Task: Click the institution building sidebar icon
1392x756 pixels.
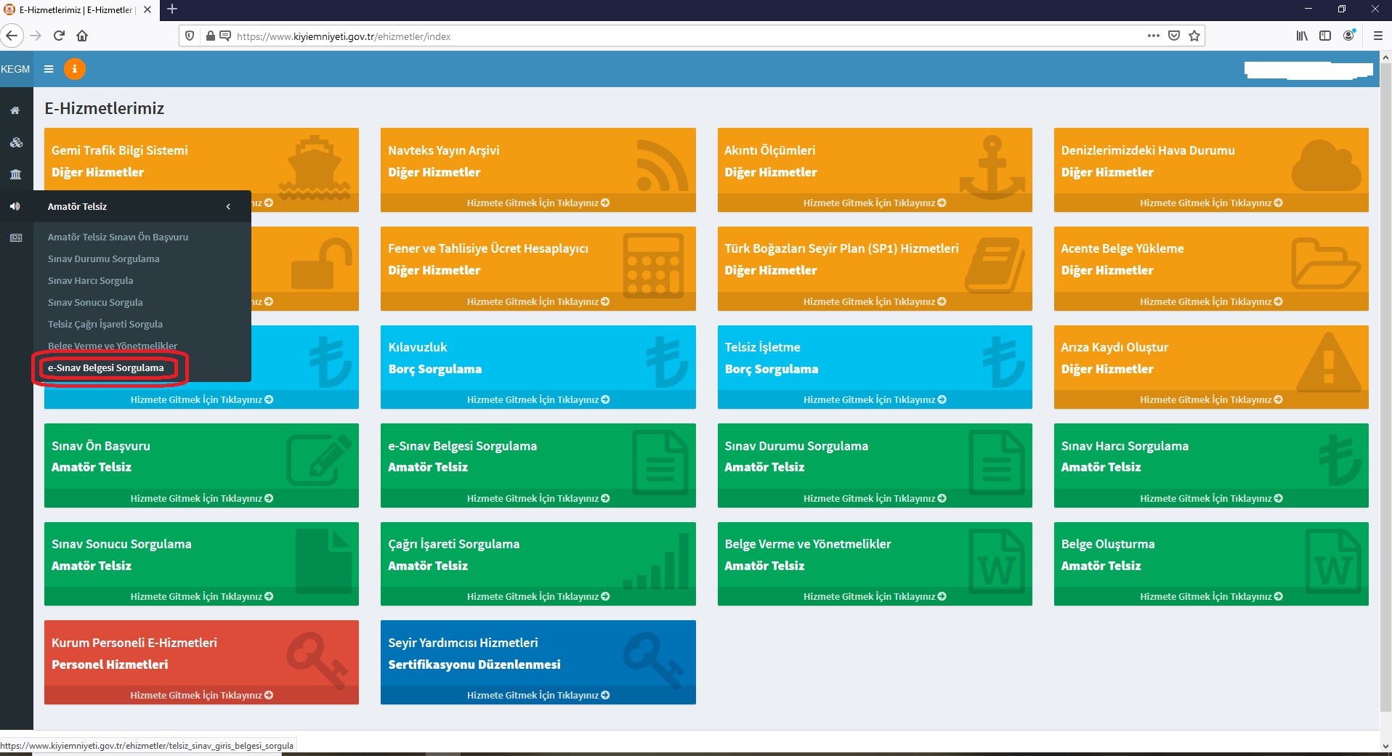Action: [15, 174]
